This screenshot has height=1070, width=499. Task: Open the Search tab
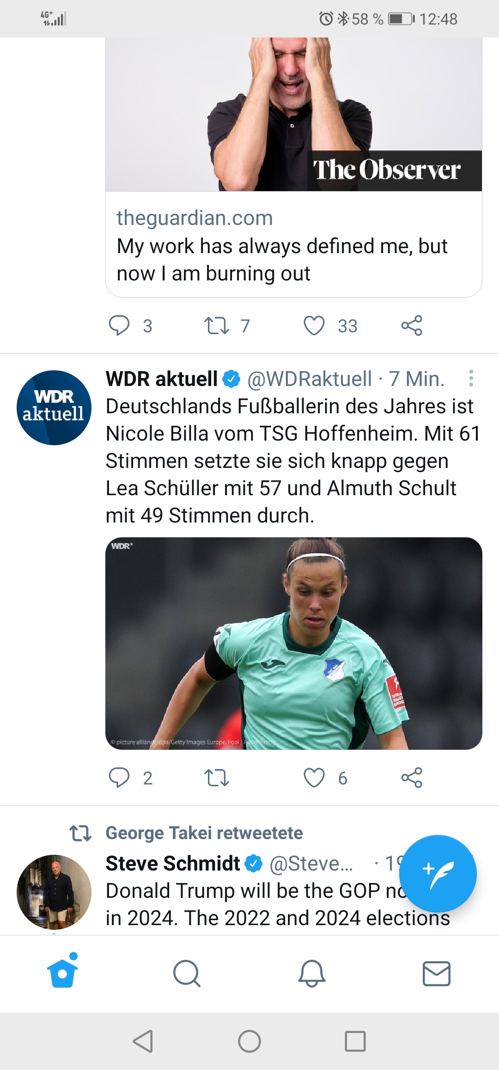187,974
